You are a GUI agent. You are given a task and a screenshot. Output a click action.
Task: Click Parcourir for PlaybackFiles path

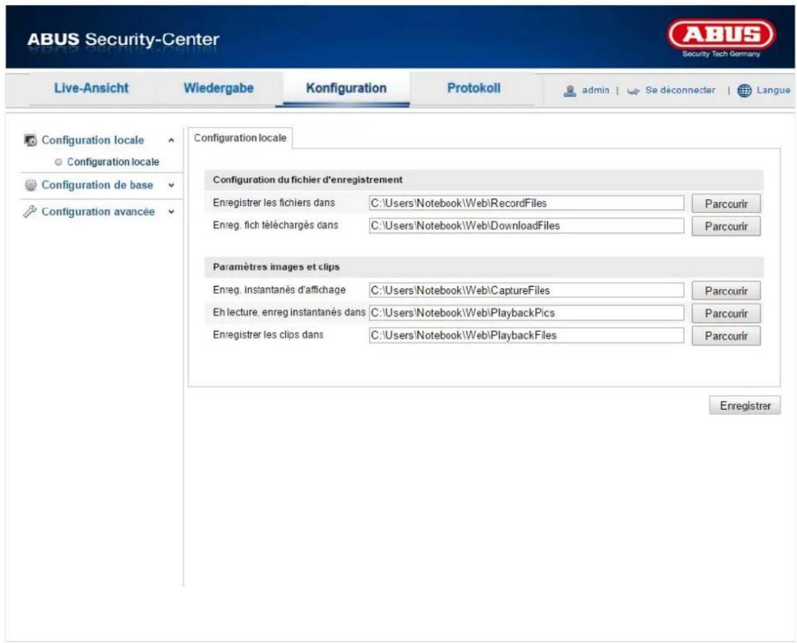726,336
